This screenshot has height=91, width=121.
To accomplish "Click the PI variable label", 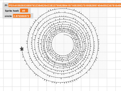I will [x=6, y=6].
